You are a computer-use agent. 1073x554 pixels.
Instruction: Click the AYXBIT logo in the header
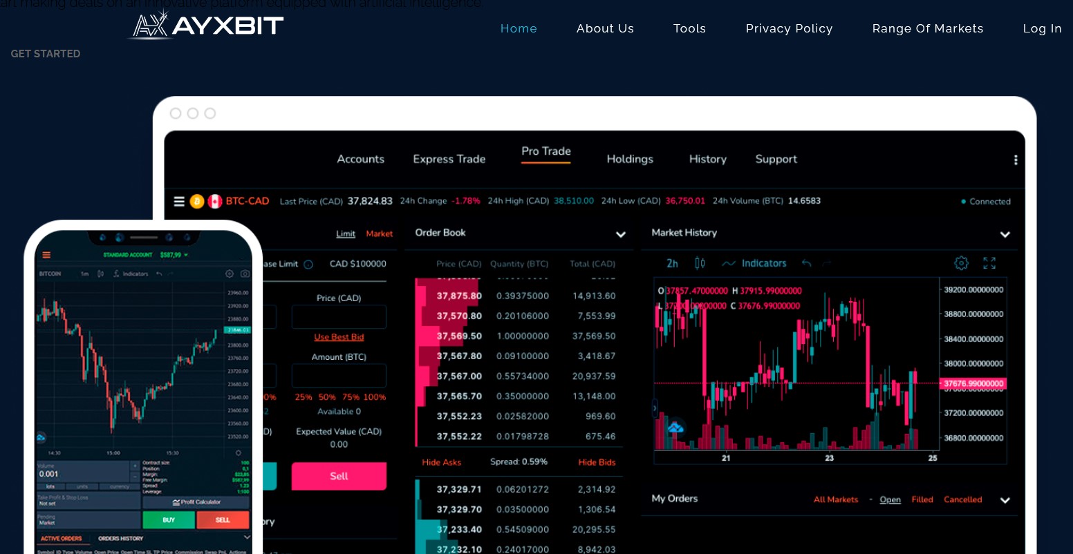(x=206, y=26)
